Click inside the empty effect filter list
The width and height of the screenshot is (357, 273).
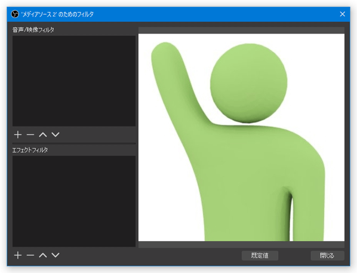74,201
